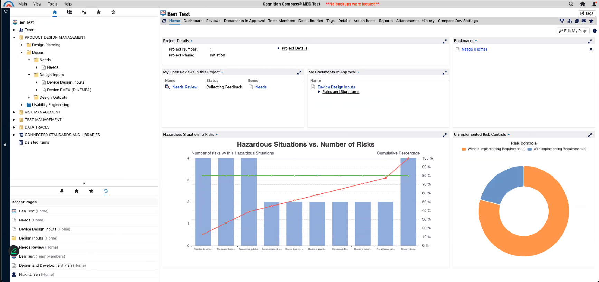Screen dimensions: 599x282
Task: Open the Unimplemented Risk Controls dropdown
Action: 508,135
